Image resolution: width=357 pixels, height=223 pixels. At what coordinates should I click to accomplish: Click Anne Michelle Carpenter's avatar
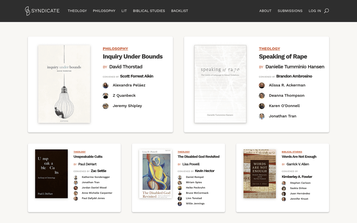76,193
